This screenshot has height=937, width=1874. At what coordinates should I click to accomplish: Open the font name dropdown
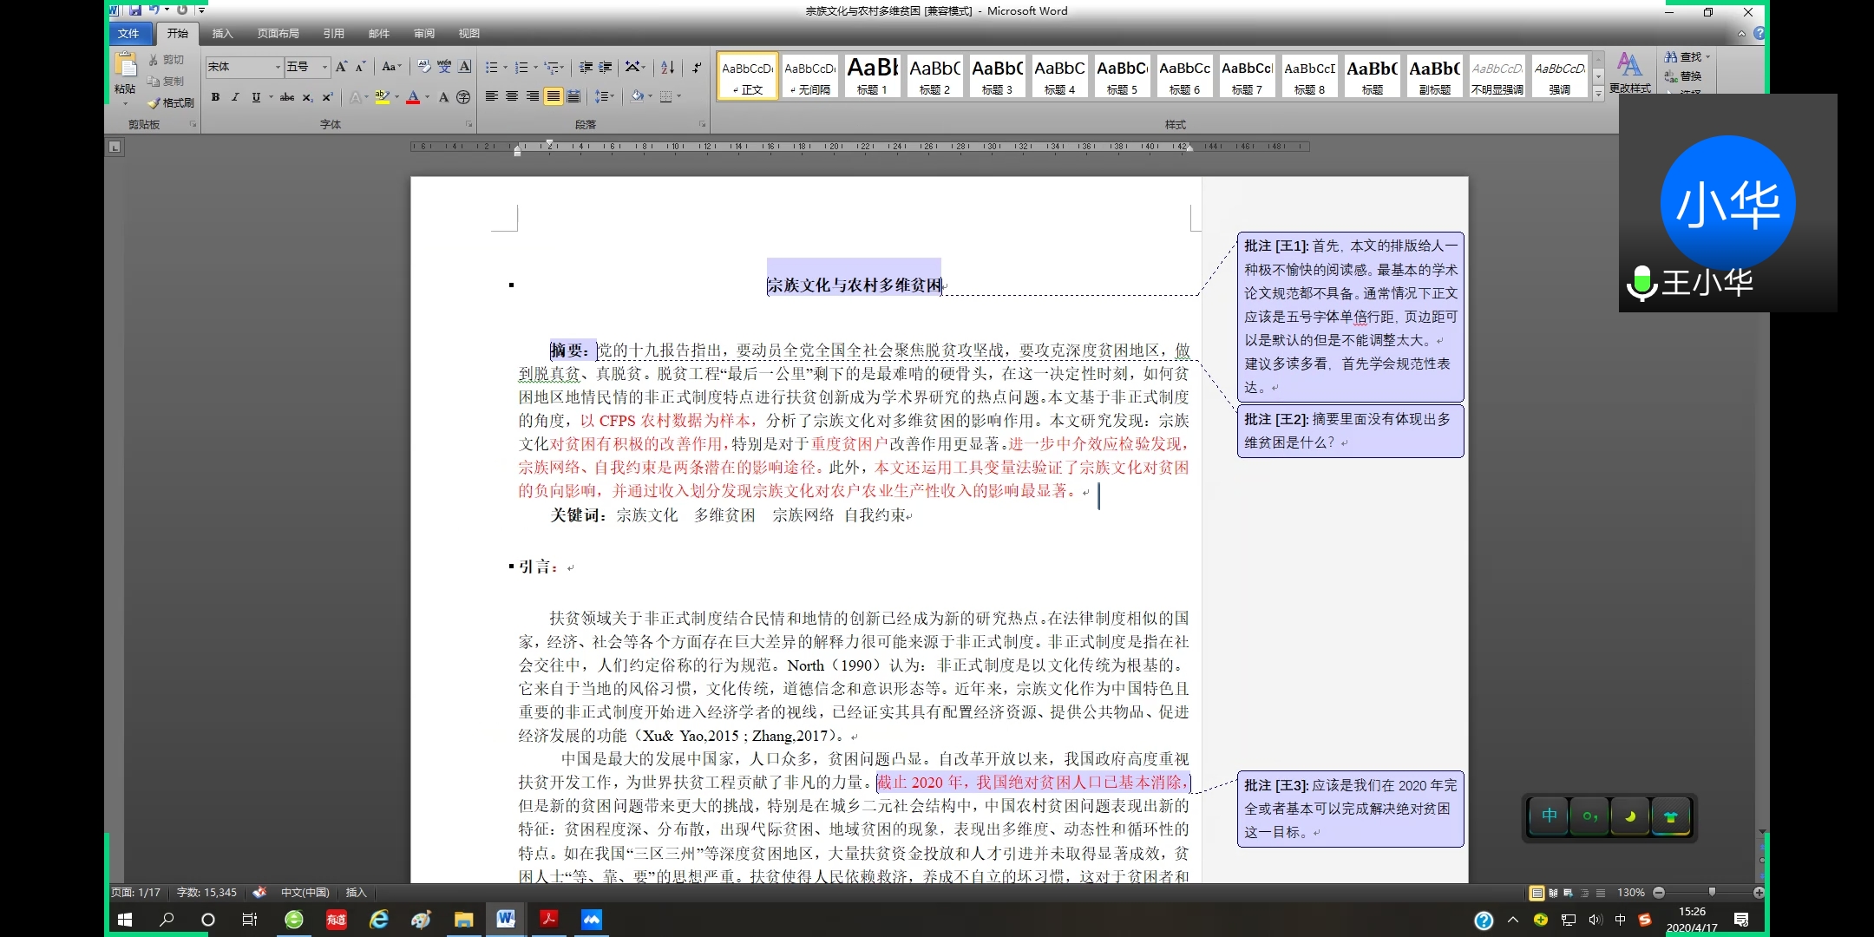pyautogui.click(x=278, y=67)
